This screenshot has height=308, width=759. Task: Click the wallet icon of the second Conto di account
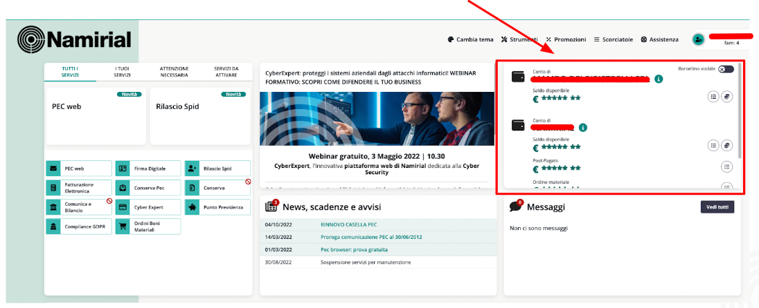[x=519, y=125]
